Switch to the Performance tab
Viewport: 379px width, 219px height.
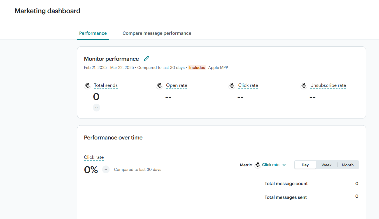(x=93, y=33)
